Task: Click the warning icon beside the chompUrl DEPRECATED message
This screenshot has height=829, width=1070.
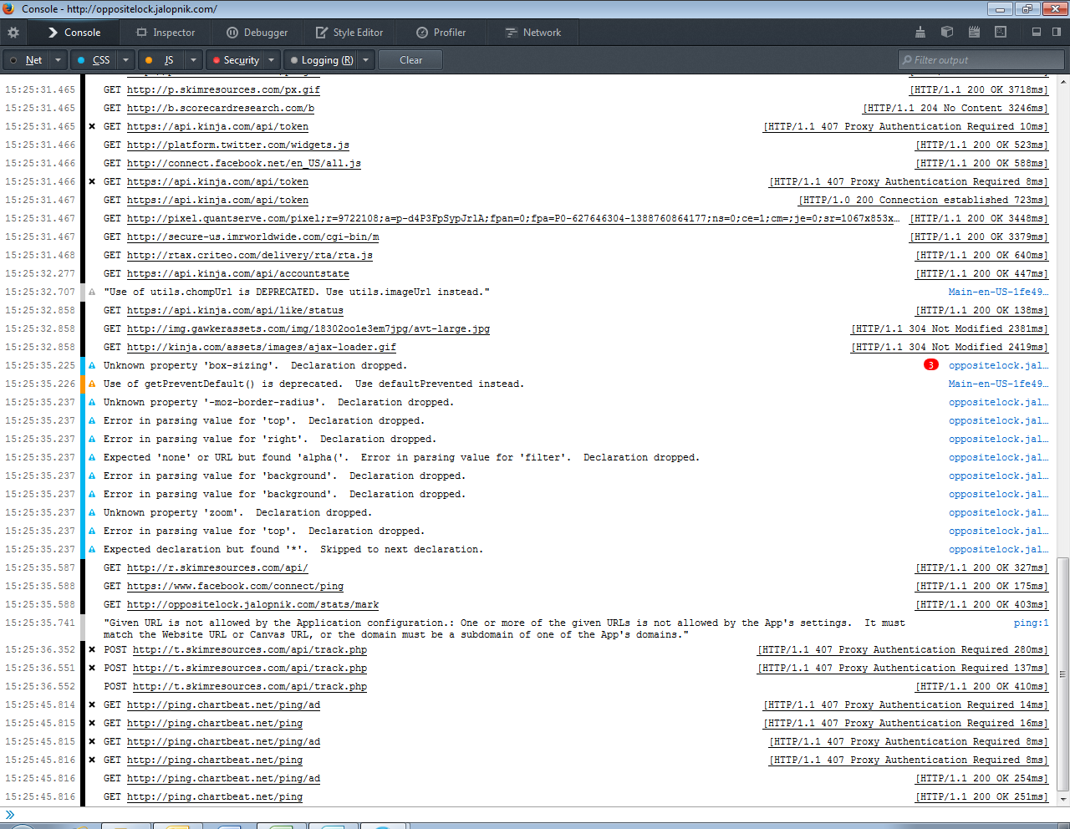Action: click(x=92, y=292)
